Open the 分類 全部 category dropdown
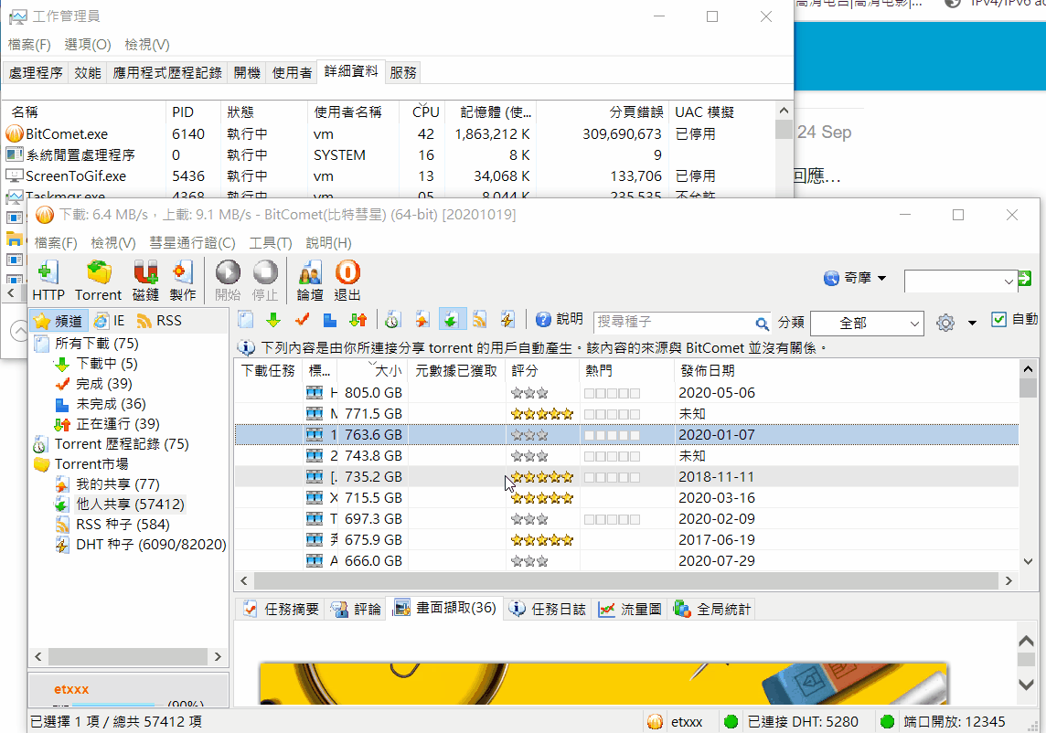 point(867,324)
